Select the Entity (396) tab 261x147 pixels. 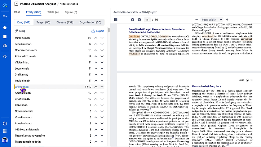pos(34,12)
